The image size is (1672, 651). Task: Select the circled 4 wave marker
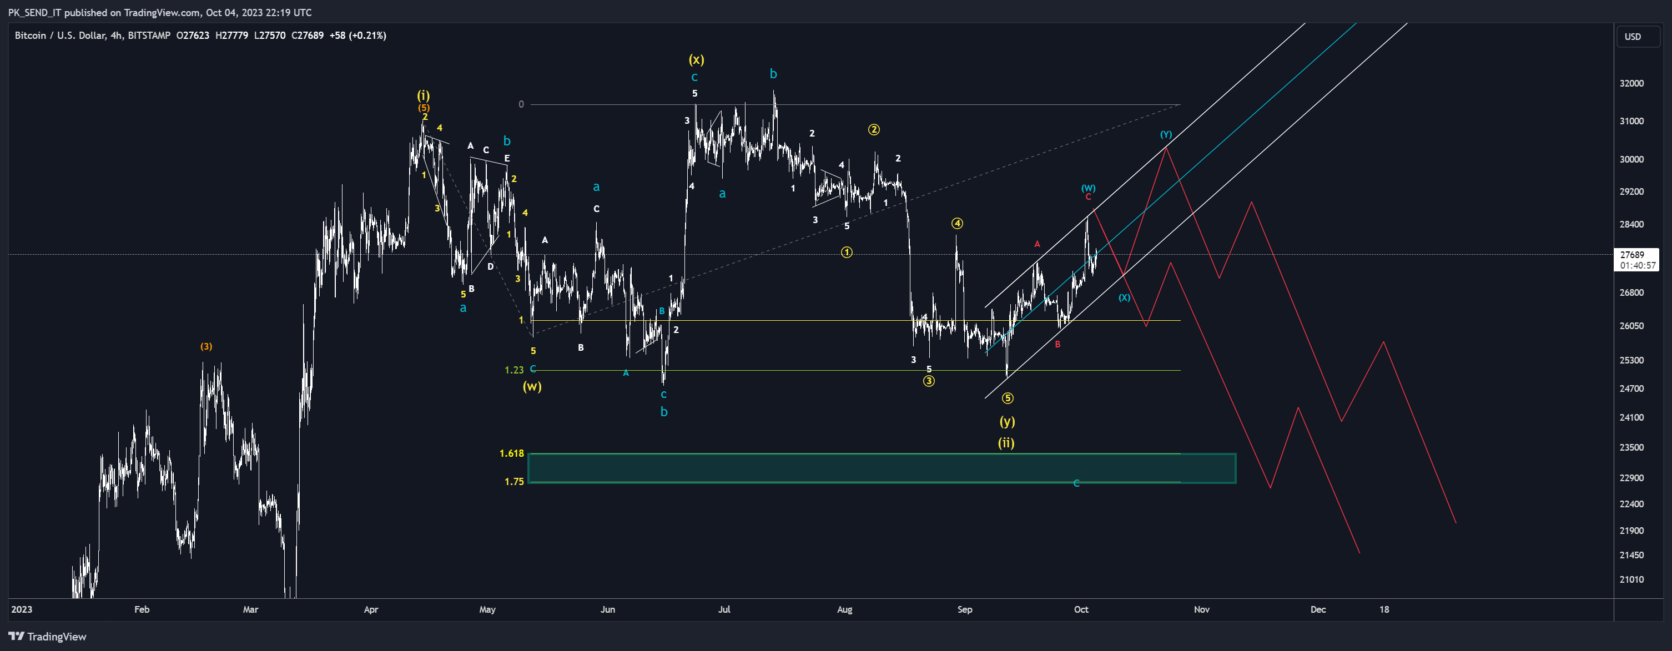click(956, 223)
